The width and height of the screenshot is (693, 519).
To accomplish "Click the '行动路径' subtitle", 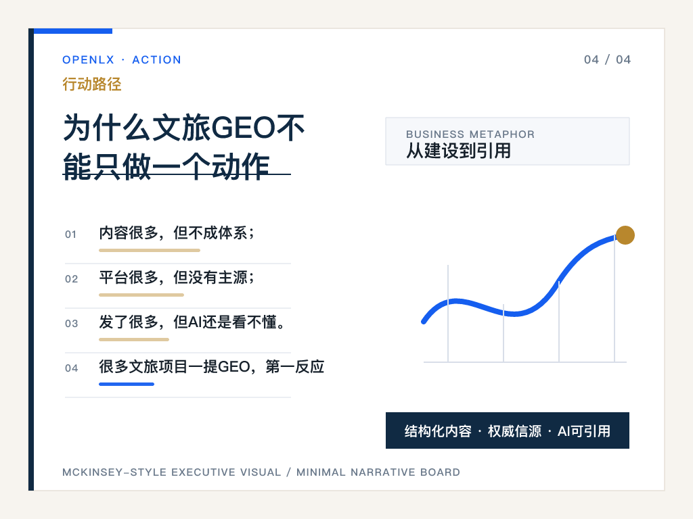I will tap(92, 84).
